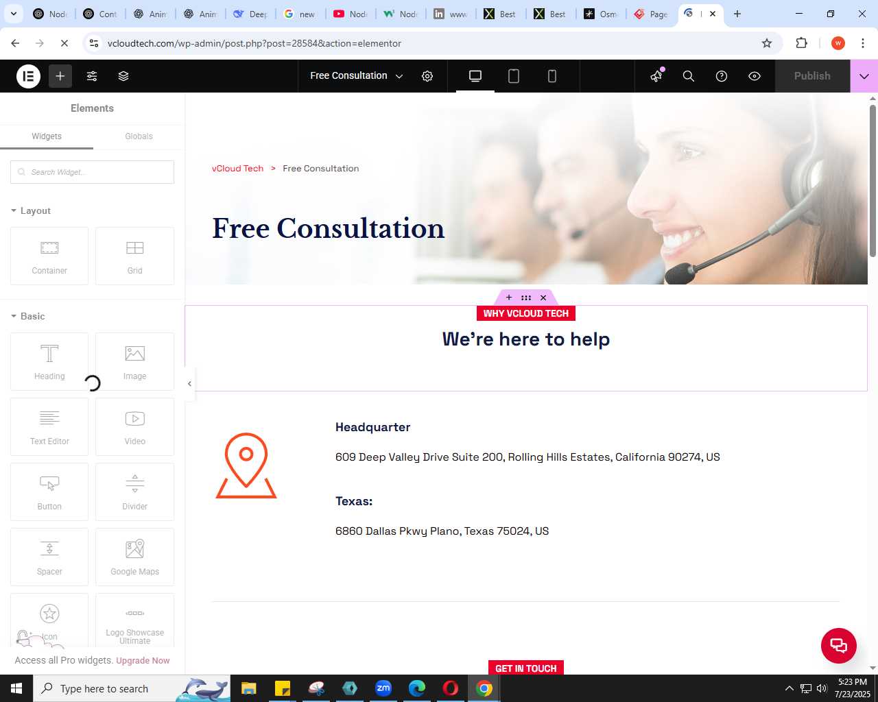The width and height of the screenshot is (878, 702).
Task: Open the Finder search icon
Action: pos(689,76)
